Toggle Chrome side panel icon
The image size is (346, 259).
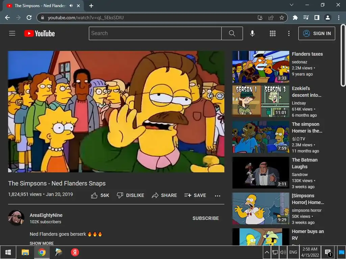pos(317,18)
